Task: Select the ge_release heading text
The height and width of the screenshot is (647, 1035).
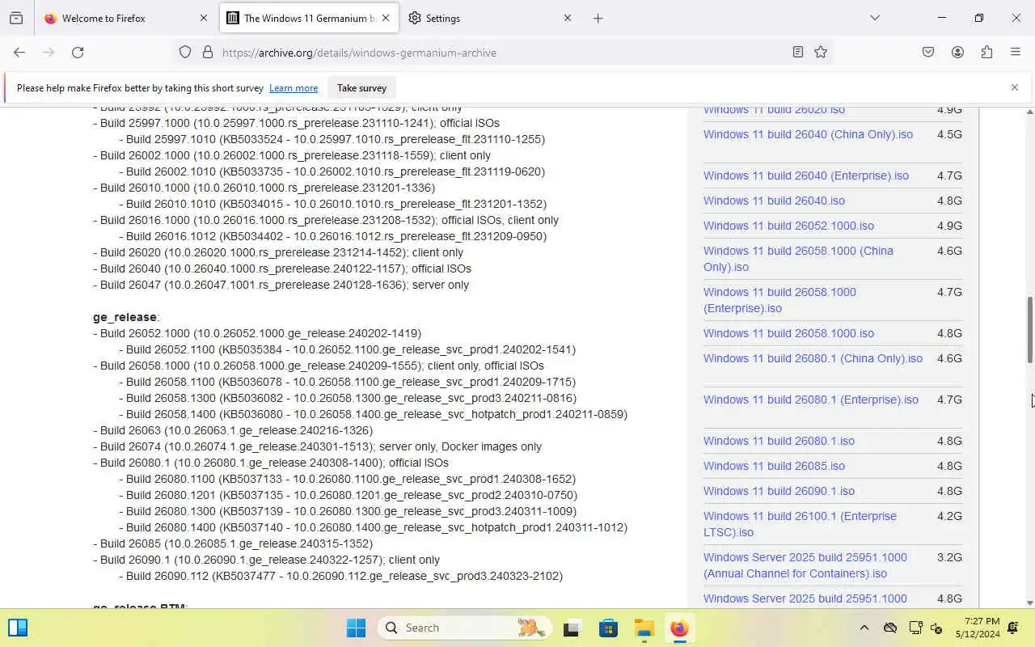Action: (x=125, y=317)
